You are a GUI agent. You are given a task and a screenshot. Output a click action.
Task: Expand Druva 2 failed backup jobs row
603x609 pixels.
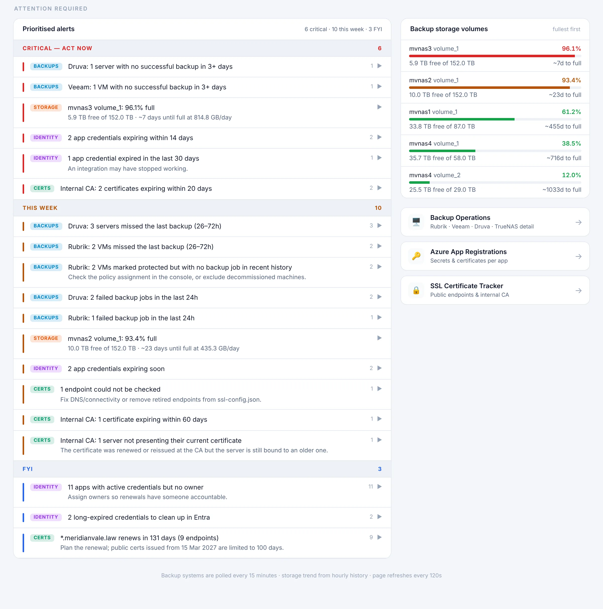pos(379,297)
